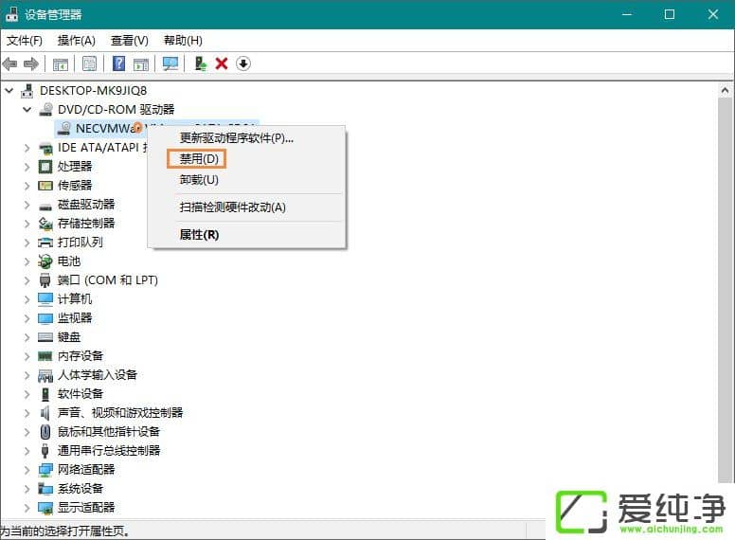Expand the 显示适配器 tree node
The height and width of the screenshot is (540, 735).
click(27, 508)
